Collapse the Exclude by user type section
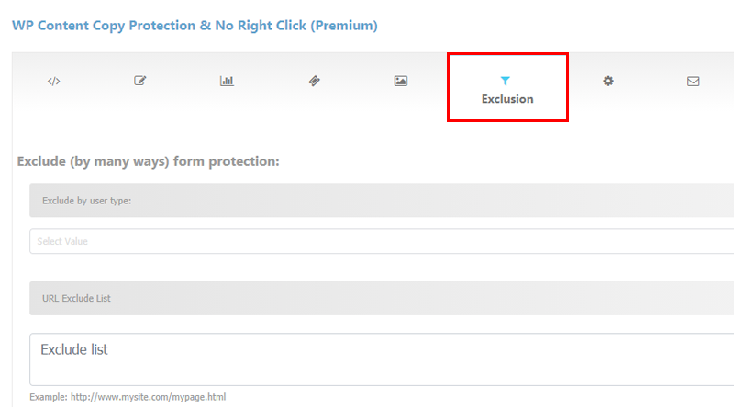The width and height of the screenshot is (734, 407). pyautogui.click(x=382, y=200)
